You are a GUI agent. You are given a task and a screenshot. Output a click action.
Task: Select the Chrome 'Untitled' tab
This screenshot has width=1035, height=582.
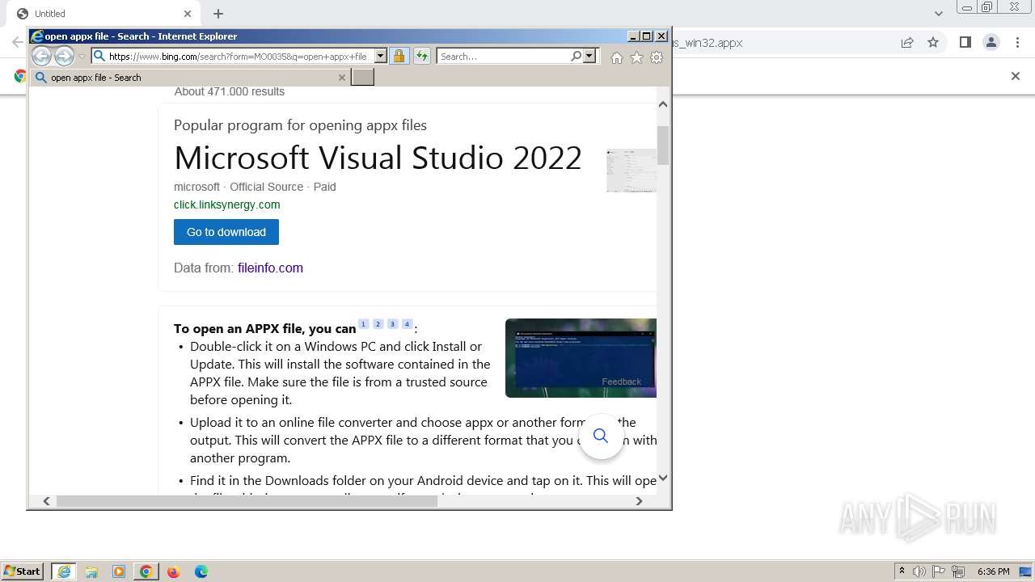point(103,14)
